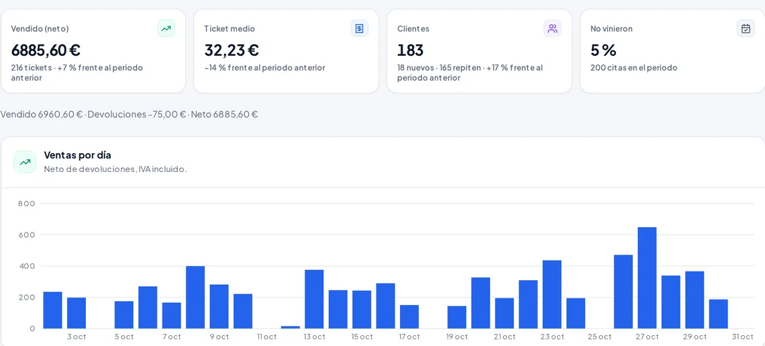Click the bar above 13 oct
The width and height of the screenshot is (765, 346).
point(314,299)
